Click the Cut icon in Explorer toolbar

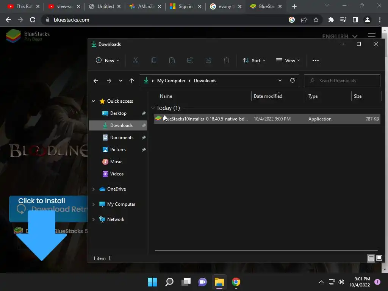136,60
